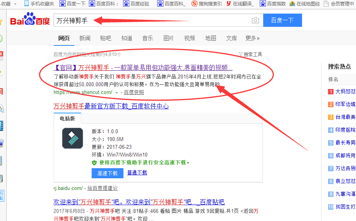Open the 百度指数 bookmark
The height and width of the screenshot is (221, 356).
[x=273, y=3]
